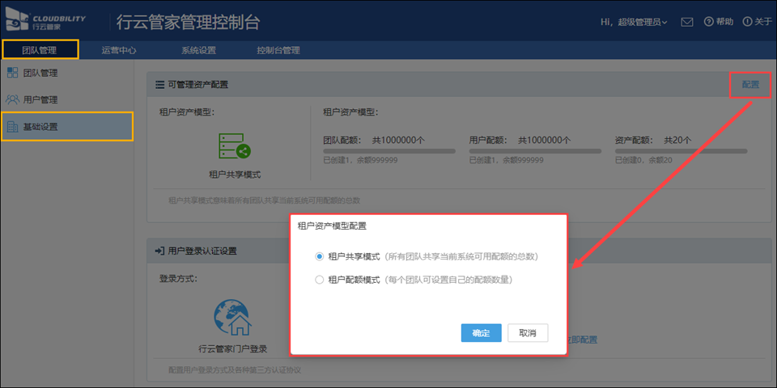This screenshot has height=388, width=777.
Task: Switch to the 运营中心 tab
Action: (118, 50)
